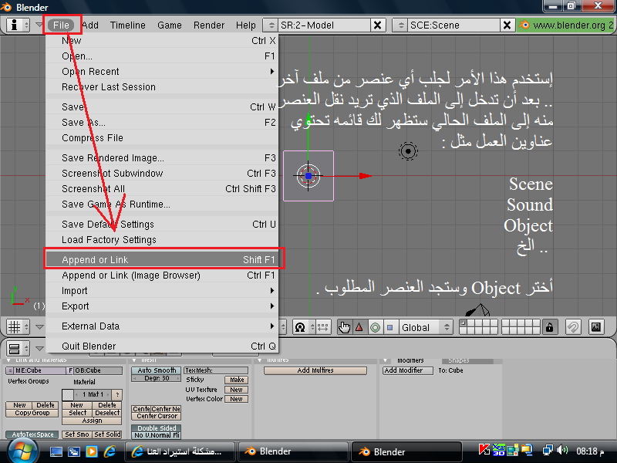The height and width of the screenshot is (463, 617).
Task: Toggle the layer lock padlock icon
Action: [550, 327]
